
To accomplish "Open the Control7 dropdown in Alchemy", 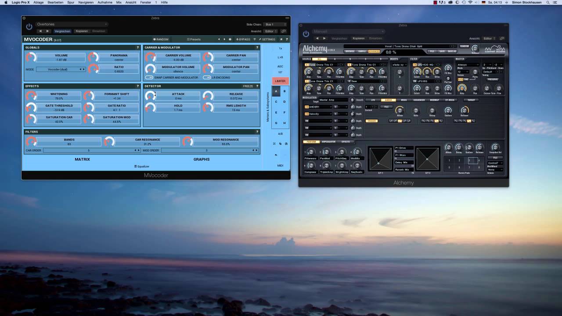I will pyautogui.click(x=495, y=163).
